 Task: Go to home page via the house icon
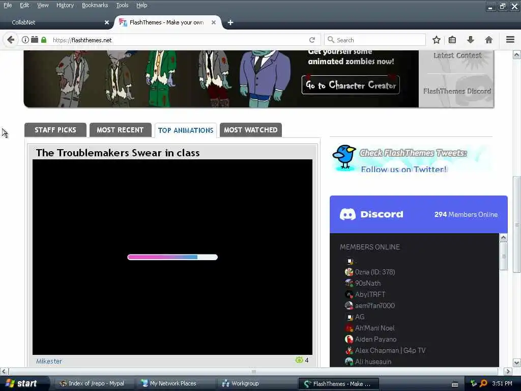(489, 40)
